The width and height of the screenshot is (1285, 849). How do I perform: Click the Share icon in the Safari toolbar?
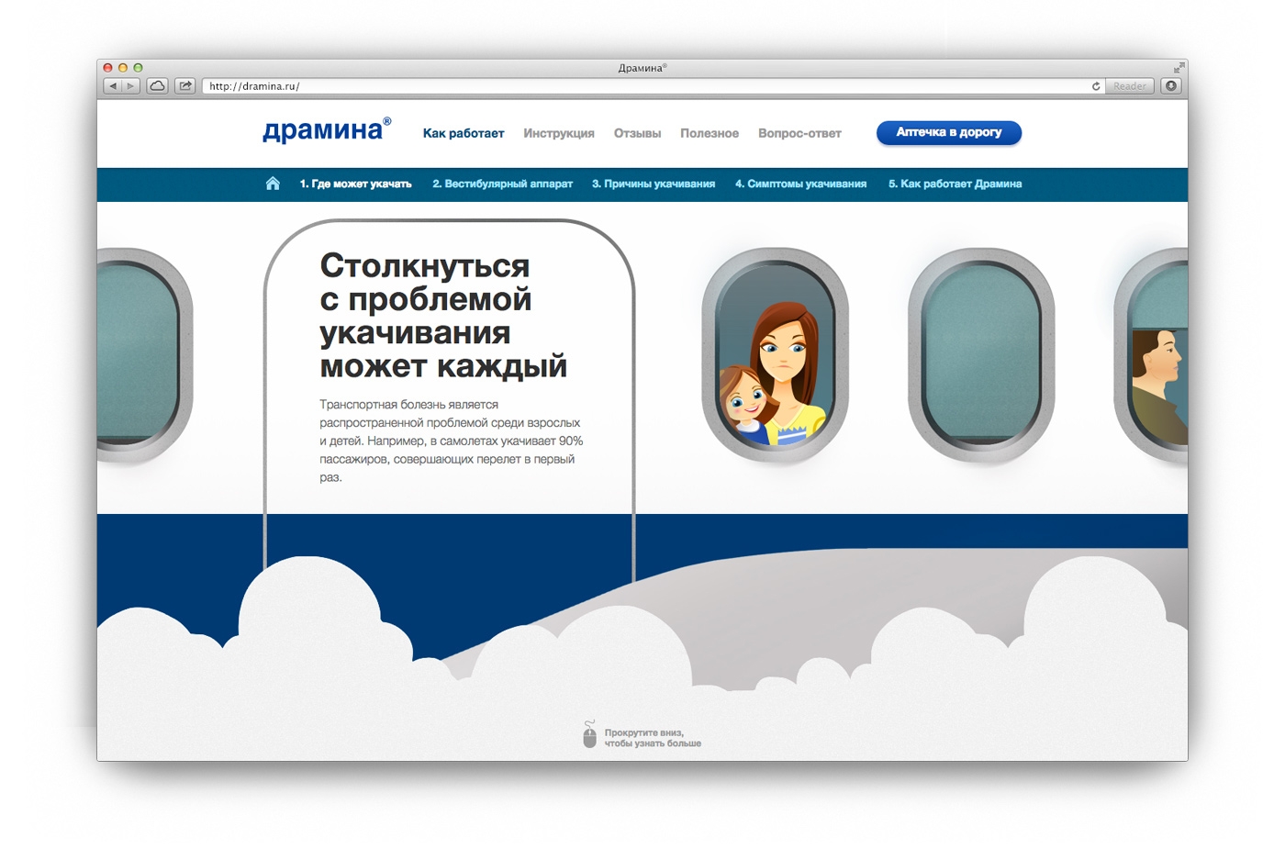point(185,86)
